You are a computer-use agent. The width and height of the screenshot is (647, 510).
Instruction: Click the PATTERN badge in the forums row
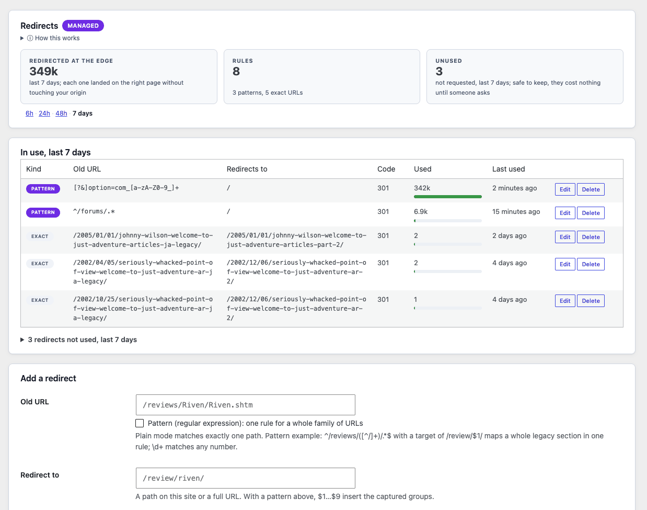coord(43,212)
